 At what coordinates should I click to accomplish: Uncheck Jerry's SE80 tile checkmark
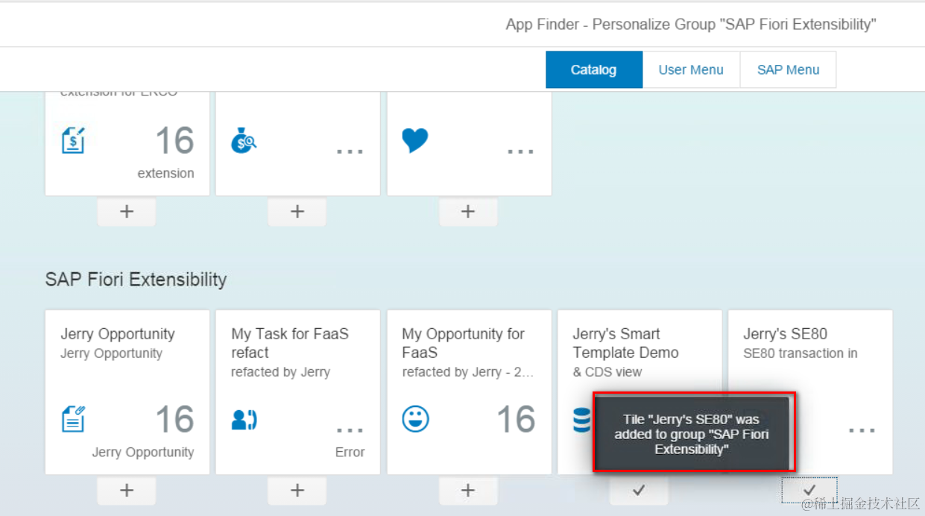[809, 491]
